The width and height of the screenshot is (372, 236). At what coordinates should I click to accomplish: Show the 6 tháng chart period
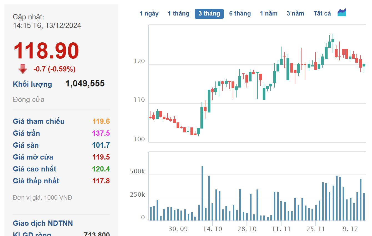click(240, 14)
